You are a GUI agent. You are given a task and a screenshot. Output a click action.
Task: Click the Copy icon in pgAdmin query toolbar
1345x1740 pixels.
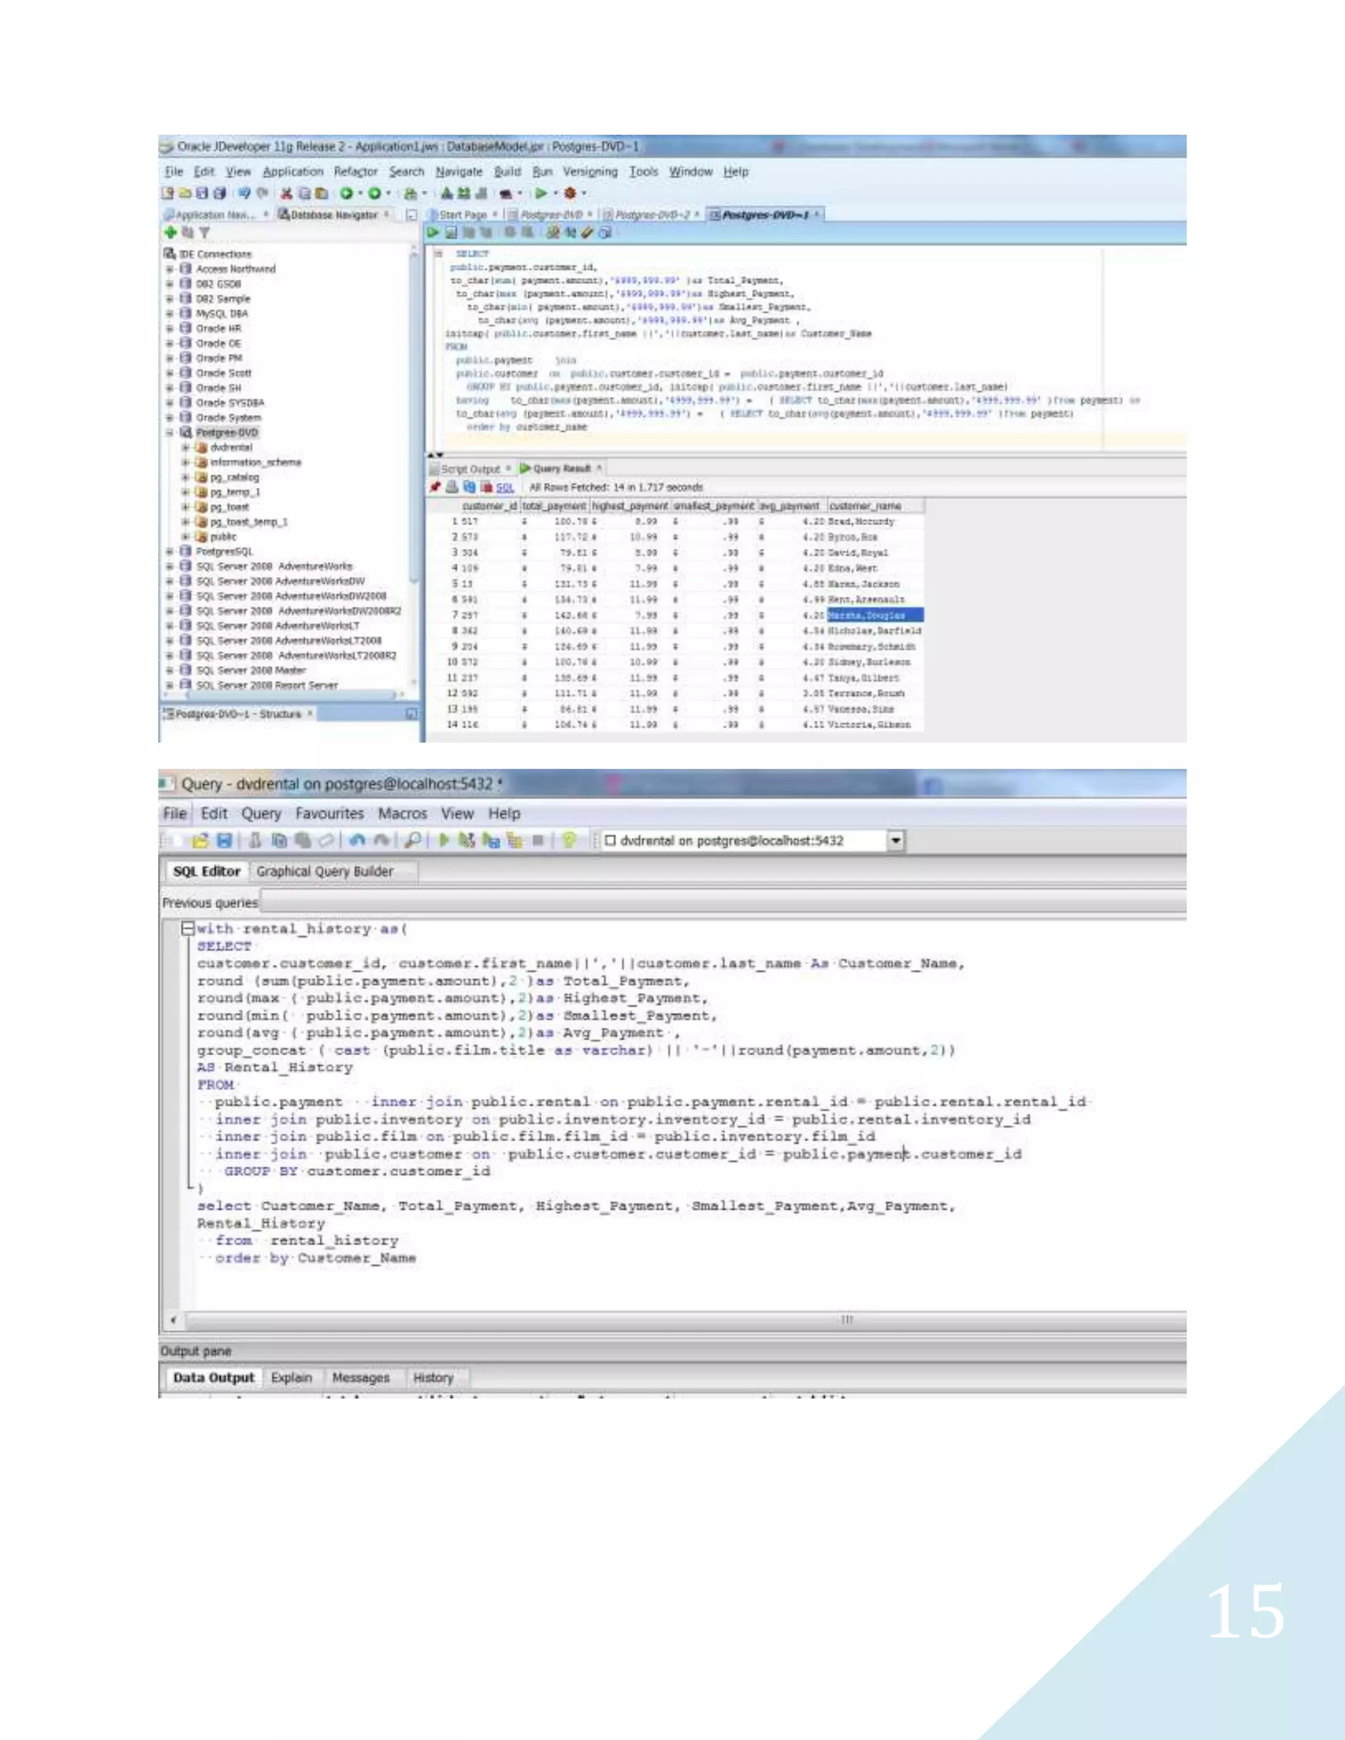(280, 840)
